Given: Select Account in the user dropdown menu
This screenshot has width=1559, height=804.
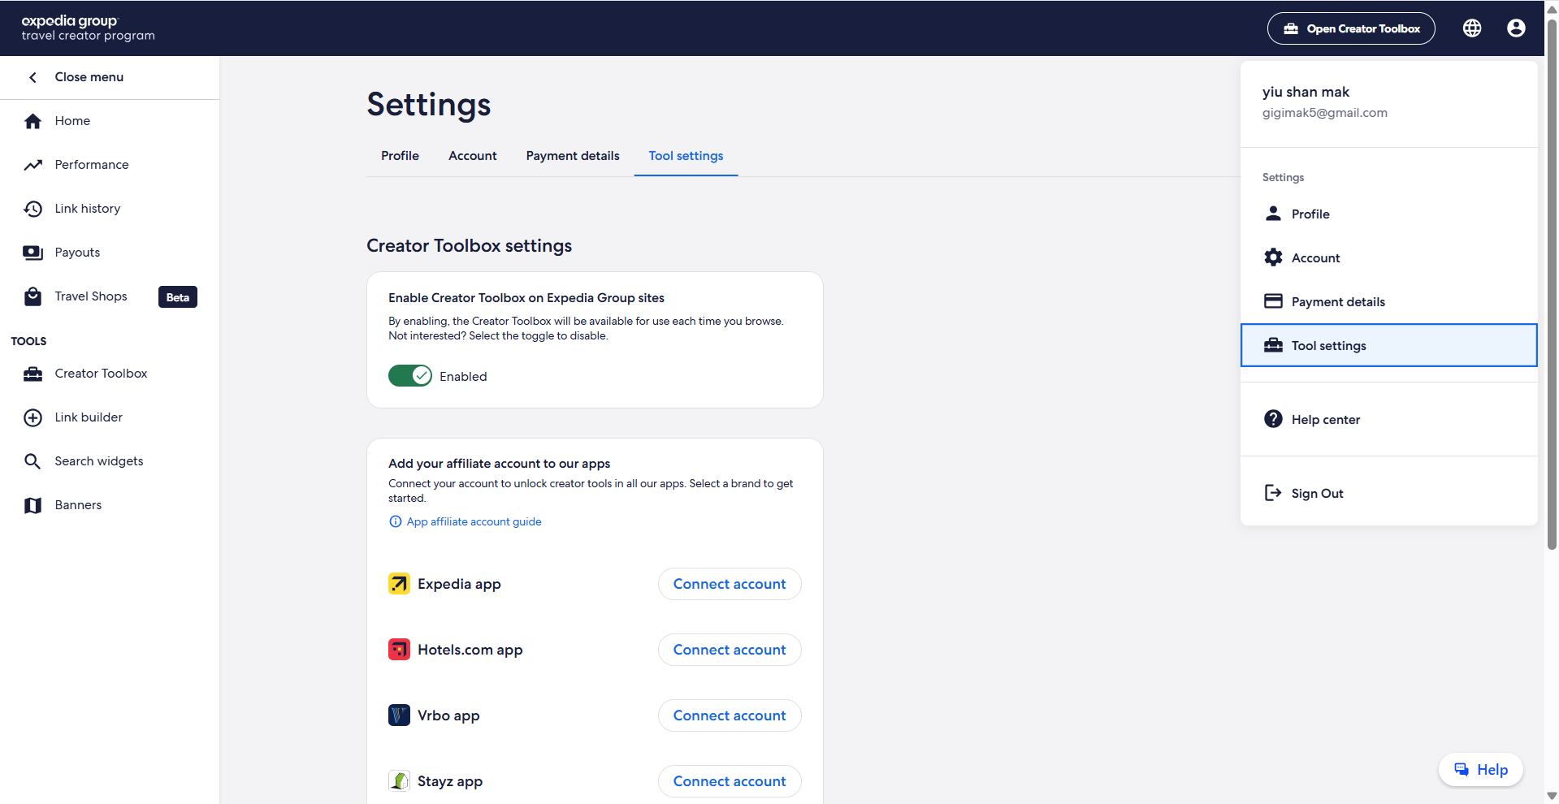Looking at the screenshot, I should 1315,258.
